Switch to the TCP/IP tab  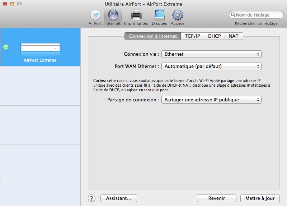point(192,36)
